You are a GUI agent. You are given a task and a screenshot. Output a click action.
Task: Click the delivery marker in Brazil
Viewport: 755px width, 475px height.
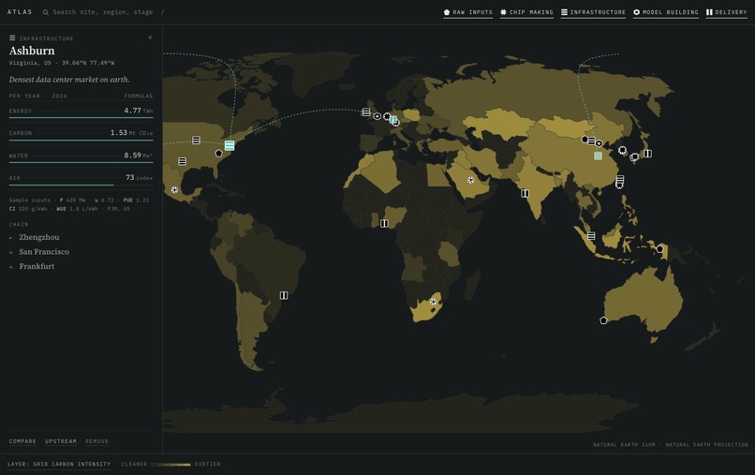[284, 295]
